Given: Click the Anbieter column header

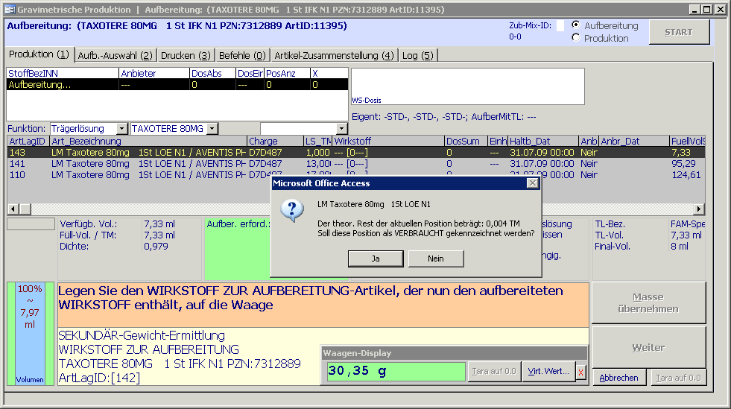Looking at the screenshot, I should click(154, 73).
